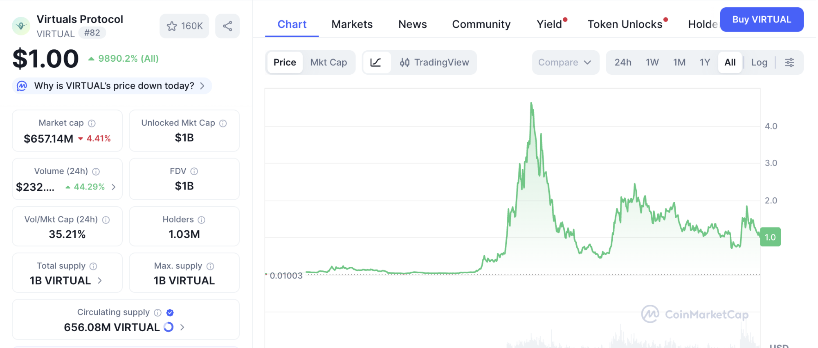Expand Total supply details chevron
Image resolution: width=818 pixels, height=348 pixels.
[100, 281]
